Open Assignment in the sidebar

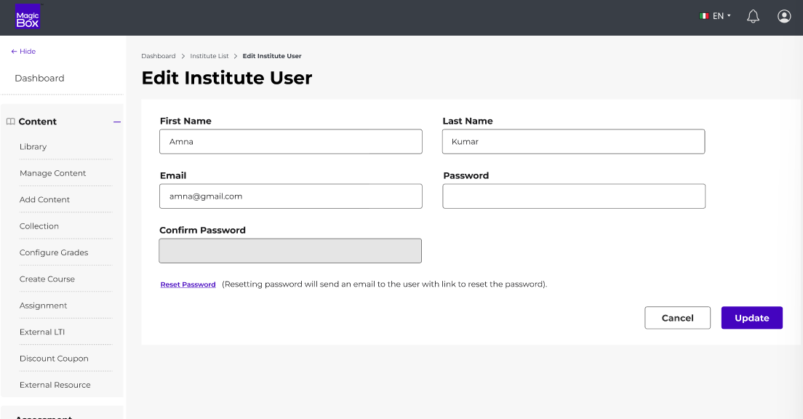coord(43,306)
